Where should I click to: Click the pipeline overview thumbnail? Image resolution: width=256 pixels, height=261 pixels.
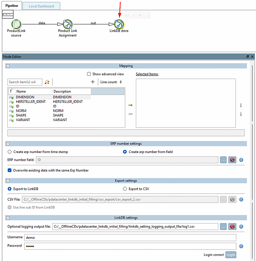click(8, 14)
